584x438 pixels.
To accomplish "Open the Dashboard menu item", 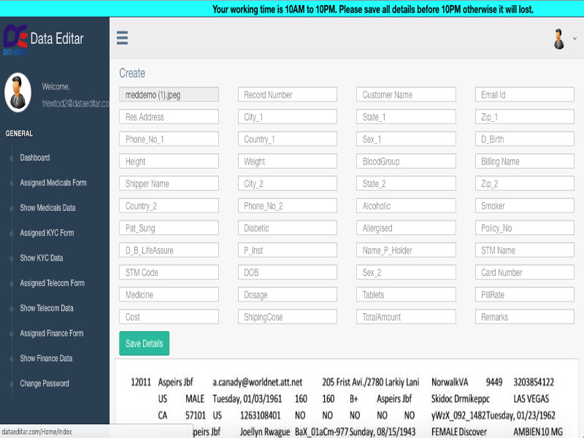I will click(x=35, y=158).
